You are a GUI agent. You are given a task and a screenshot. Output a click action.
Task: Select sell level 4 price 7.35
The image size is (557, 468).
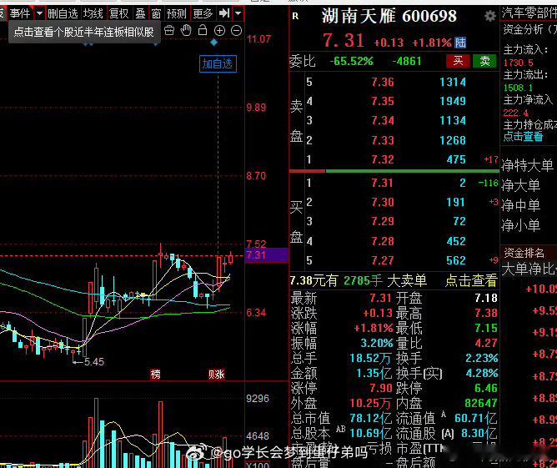coord(383,101)
